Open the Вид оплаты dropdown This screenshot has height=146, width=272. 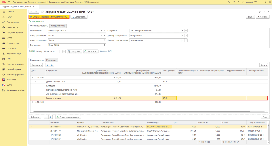tap(101, 45)
